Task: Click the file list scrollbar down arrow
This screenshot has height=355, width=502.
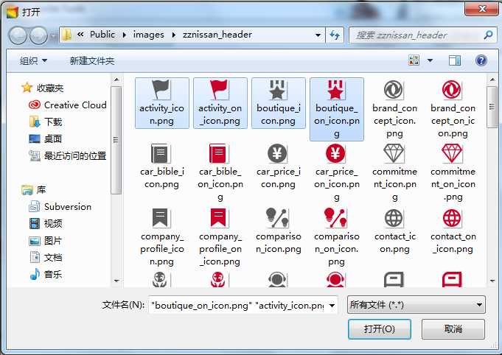Action: point(492,281)
